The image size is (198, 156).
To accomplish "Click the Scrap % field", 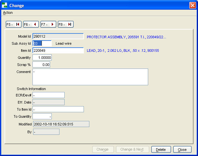I will point(41,65).
